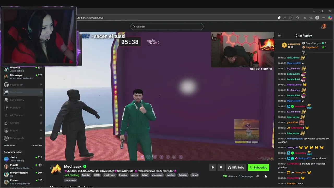
Task: Select the Español tag
Action: coord(123,175)
